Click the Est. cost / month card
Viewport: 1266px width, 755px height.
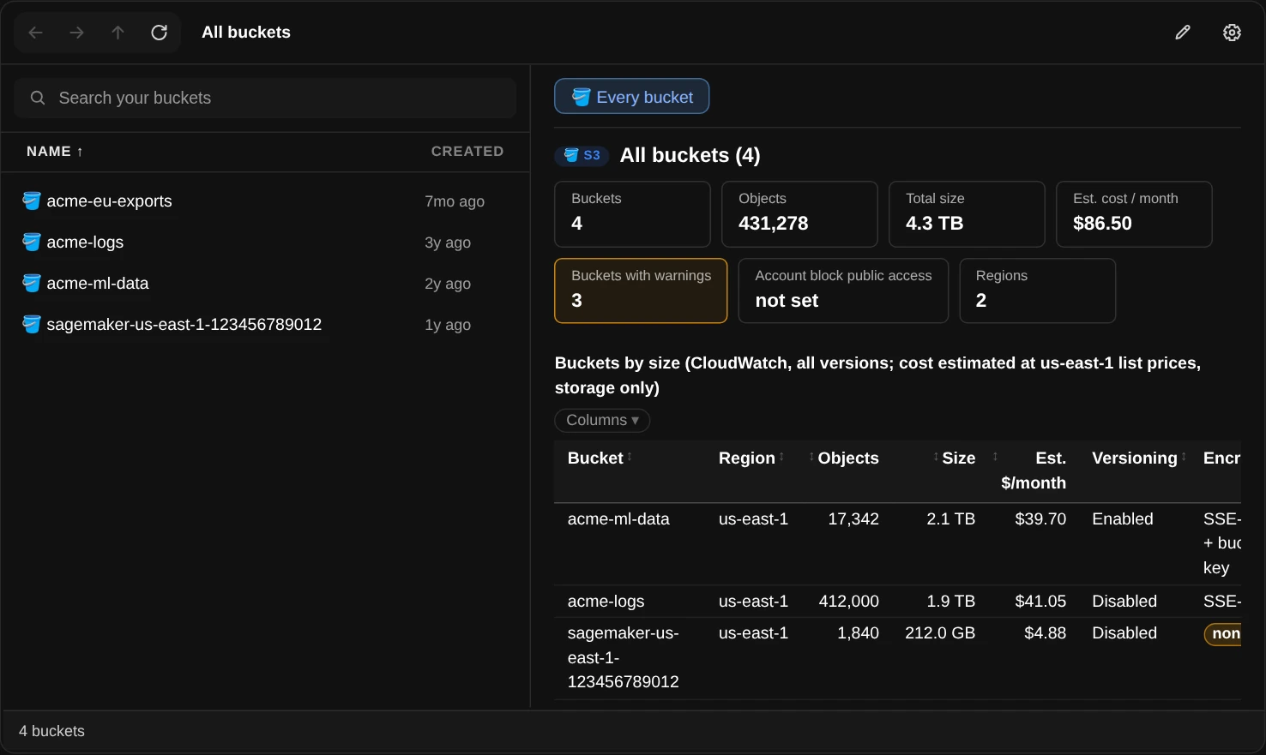point(1134,214)
